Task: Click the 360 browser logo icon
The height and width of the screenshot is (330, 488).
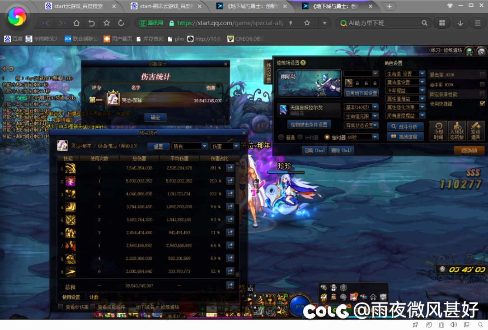Action: 17,16
